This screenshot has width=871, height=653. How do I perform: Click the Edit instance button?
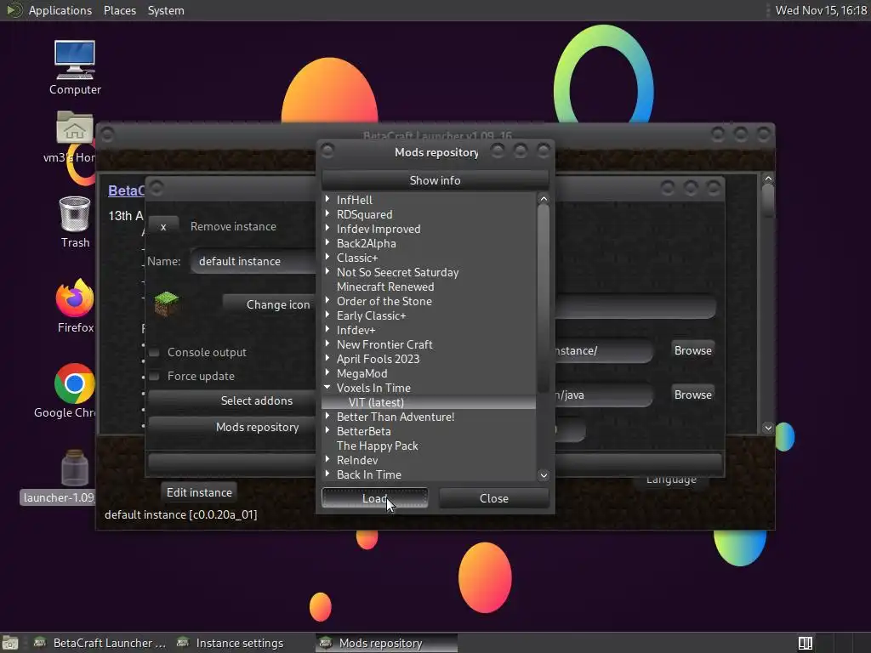[x=199, y=492]
